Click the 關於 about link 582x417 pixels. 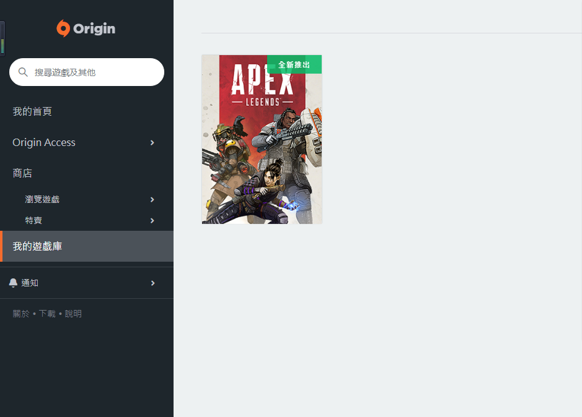click(x=21, y=314)
